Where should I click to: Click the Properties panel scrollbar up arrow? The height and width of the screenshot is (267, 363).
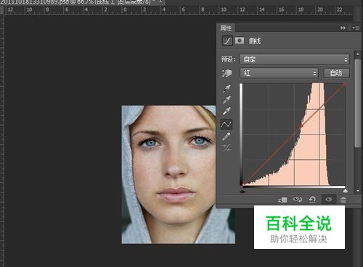point(358,54)
